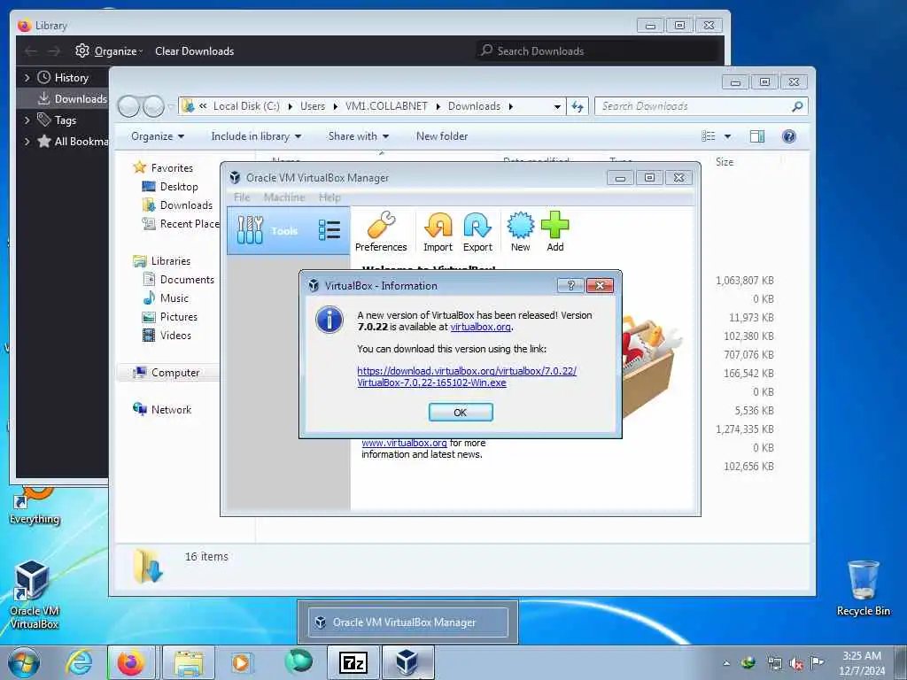
Task: Open the Machine menu in VirtualBox Manager
Action: tap(284, 197)
